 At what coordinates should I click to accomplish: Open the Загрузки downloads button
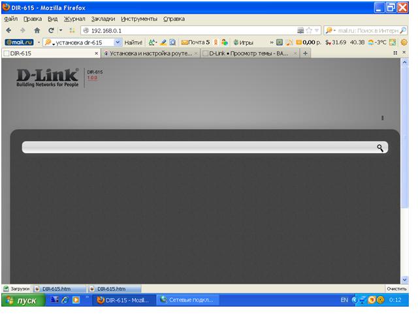coord(17,289)
